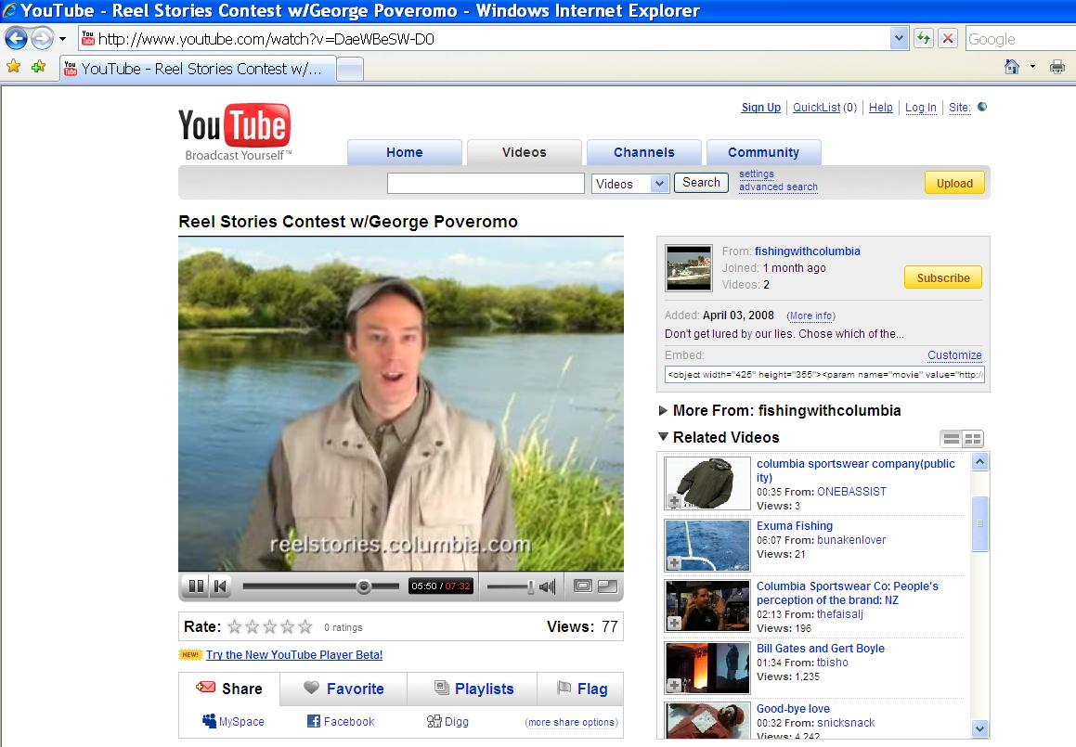Open the new empty IE tab
Image resolution: width=1076 pixels, height=747 pixels.
pos(350,70)
